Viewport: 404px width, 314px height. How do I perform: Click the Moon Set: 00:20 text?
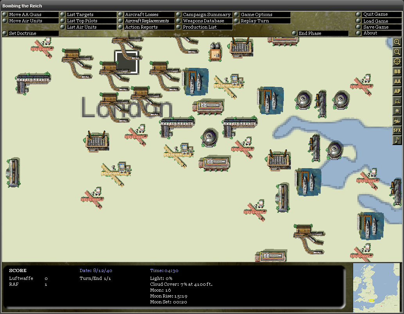tap(168, 302)
